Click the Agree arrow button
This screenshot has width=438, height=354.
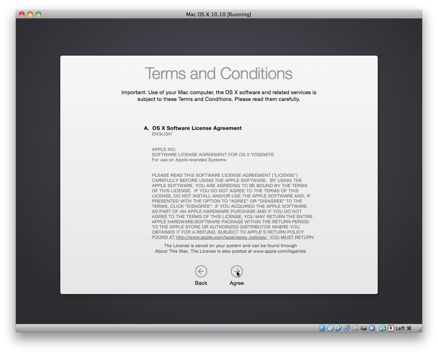[x=236, y=271]
